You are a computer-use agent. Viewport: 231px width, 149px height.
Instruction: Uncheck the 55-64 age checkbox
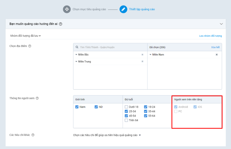coord(146,116)
